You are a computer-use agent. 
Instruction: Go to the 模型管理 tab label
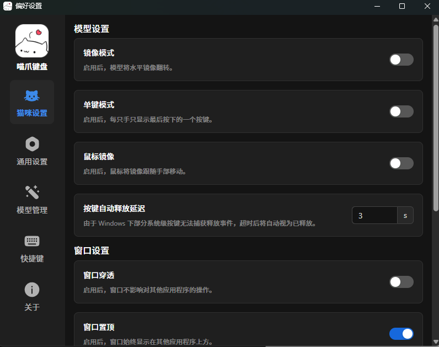pos(32,210)
